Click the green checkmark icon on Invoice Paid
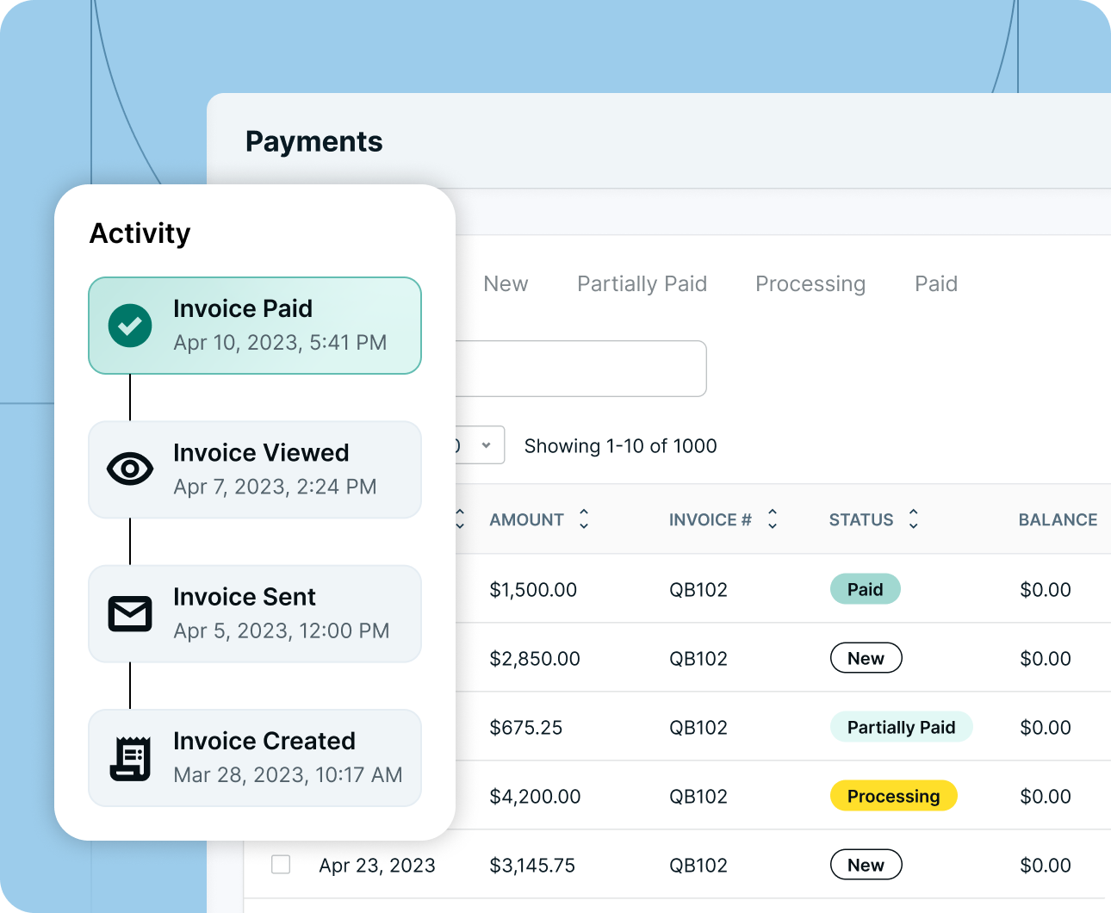Screen dimensions: 1111x913 130,326
